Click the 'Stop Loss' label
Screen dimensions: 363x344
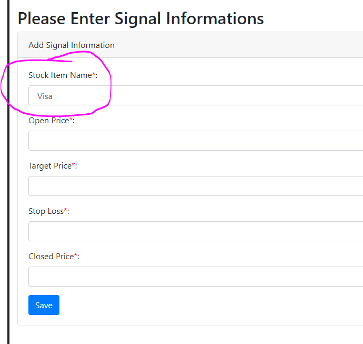(x=46, y=211)
